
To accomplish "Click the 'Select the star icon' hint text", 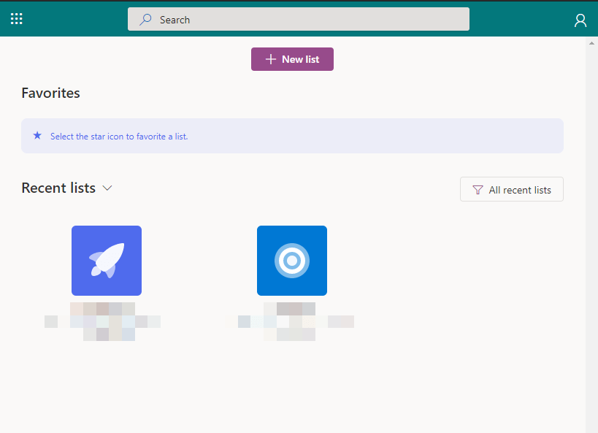I will click(119, 137).
